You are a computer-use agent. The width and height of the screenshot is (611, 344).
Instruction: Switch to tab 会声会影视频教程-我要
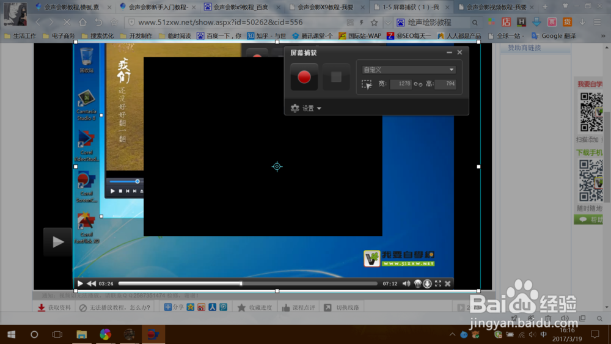[496, 7]
